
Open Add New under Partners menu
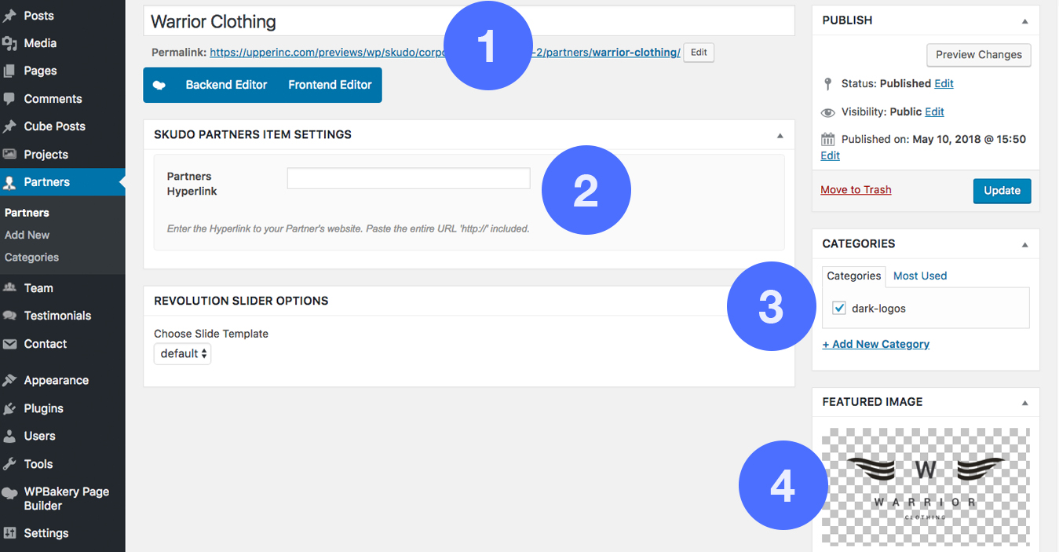pos(27,235)
